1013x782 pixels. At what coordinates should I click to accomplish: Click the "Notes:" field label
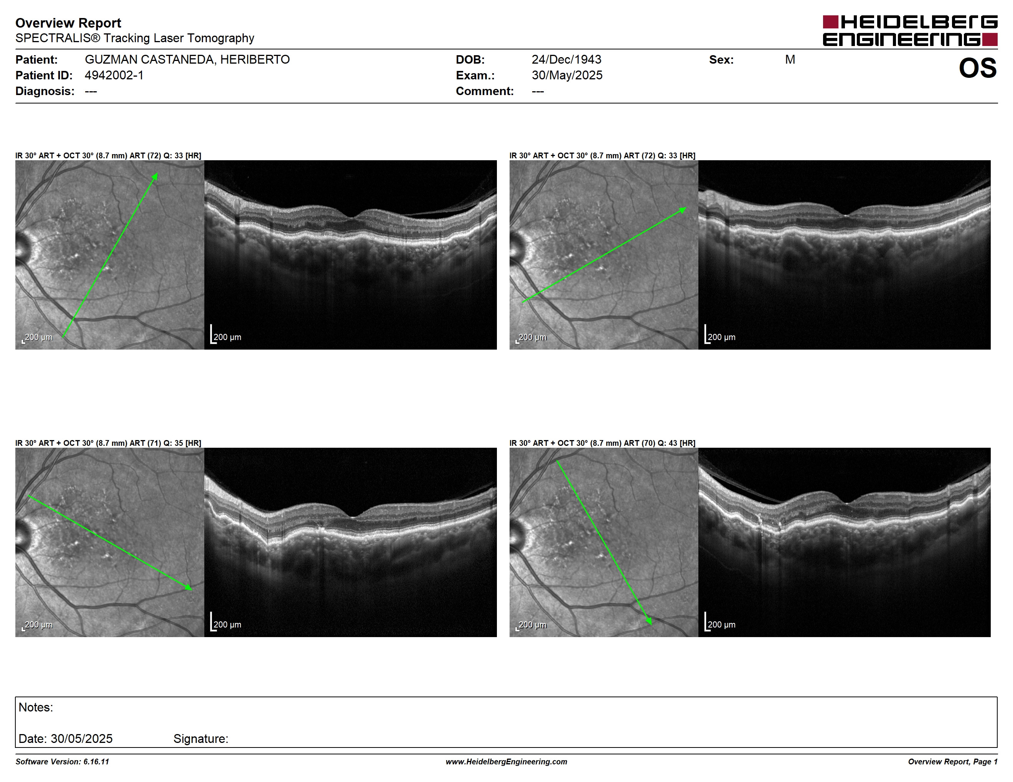click(36, 707)
